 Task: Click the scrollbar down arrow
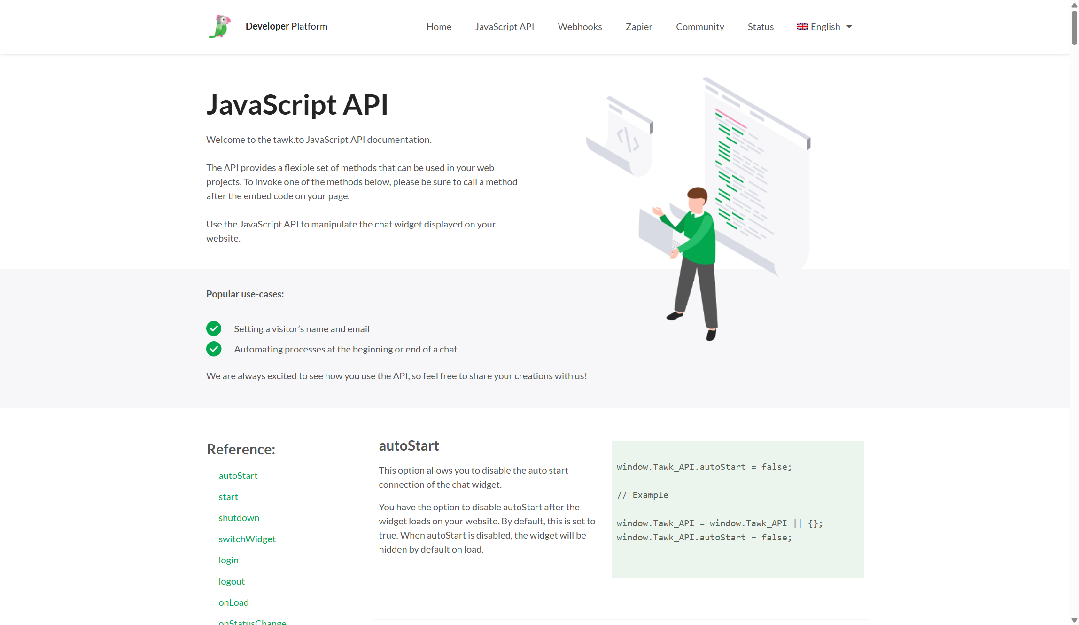click(x=1074, y=620)
